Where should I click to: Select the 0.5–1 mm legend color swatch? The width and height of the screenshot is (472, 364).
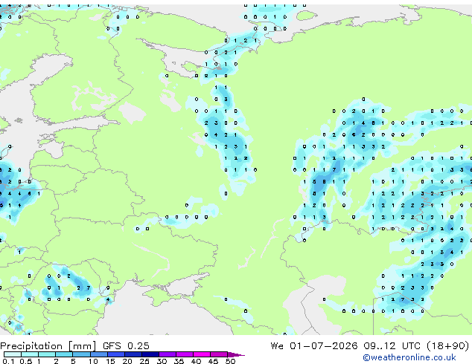30,354
